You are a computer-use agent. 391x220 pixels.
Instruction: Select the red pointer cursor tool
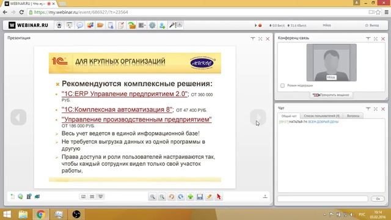219,197
